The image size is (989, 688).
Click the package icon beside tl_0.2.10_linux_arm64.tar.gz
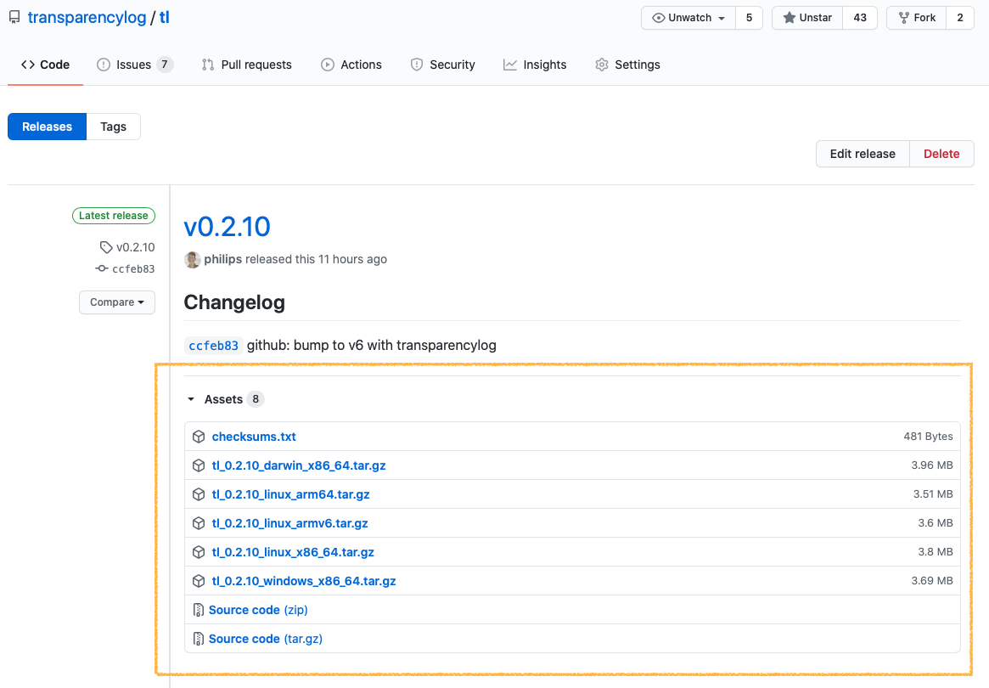(x=199, y=494)
